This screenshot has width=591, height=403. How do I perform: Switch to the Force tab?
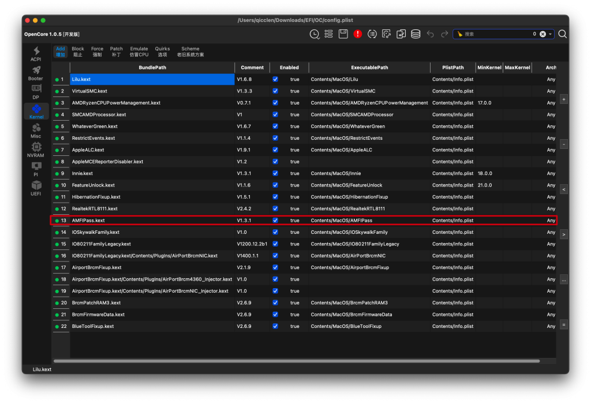(97, 51)
